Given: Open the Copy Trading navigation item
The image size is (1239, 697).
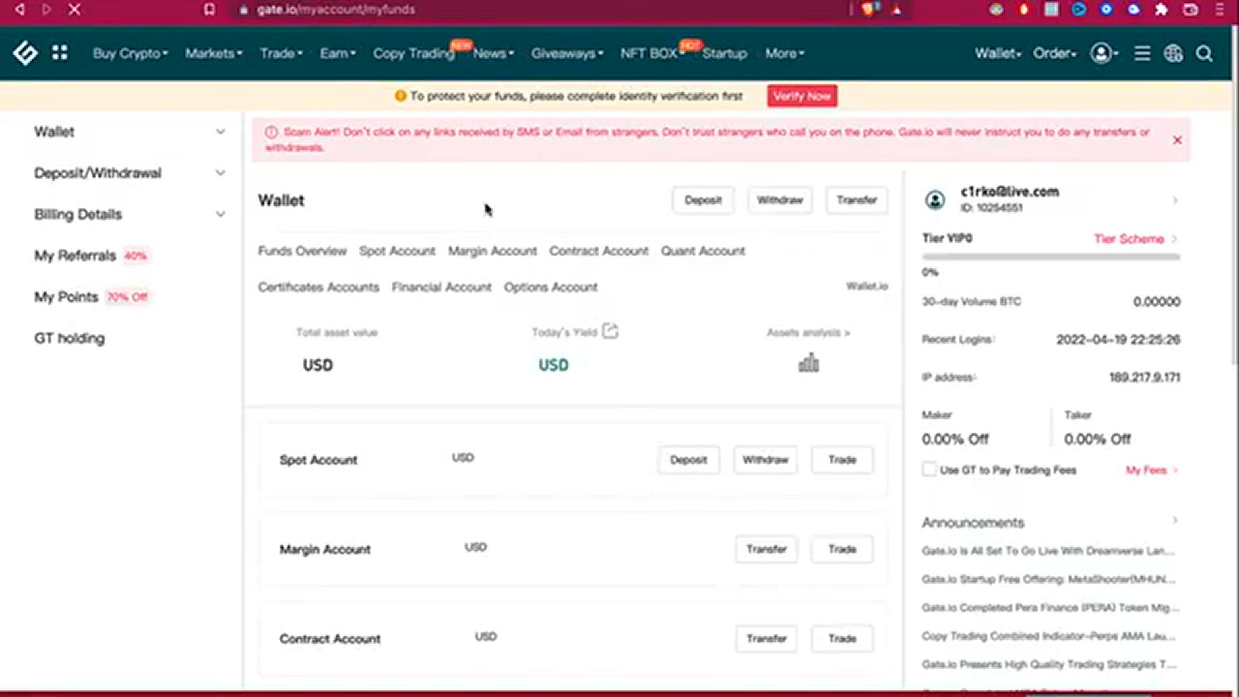Looking at the screenshot, I should 414,54.
